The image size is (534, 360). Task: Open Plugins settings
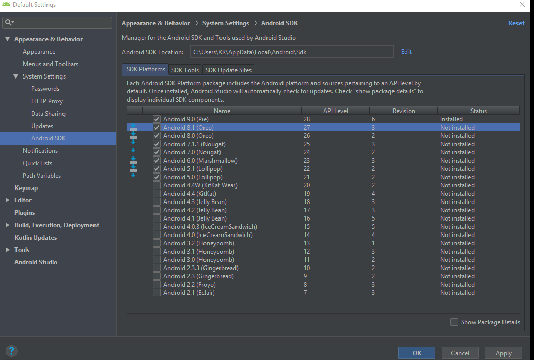[24, 212]
